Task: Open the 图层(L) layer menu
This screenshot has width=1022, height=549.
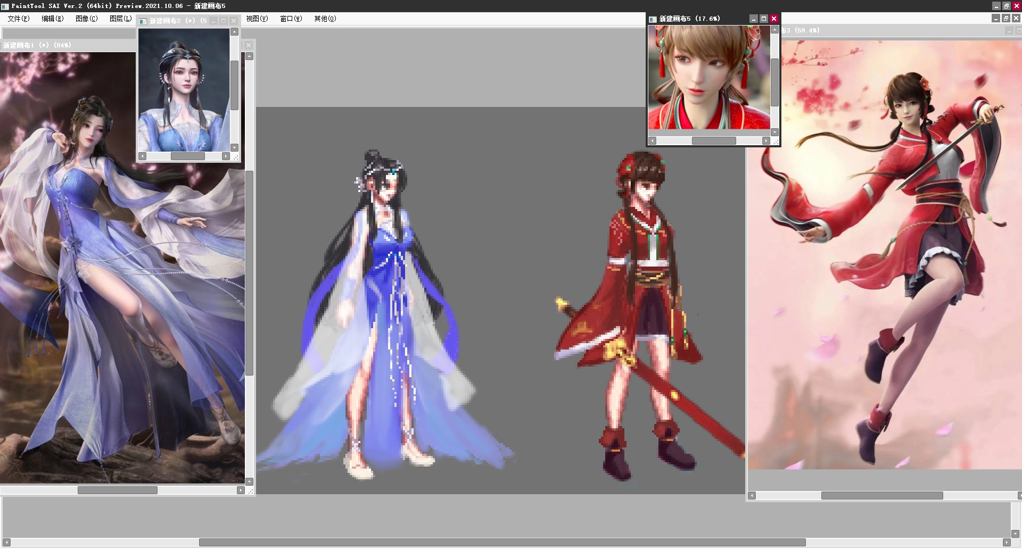Action: coord(120,19)
